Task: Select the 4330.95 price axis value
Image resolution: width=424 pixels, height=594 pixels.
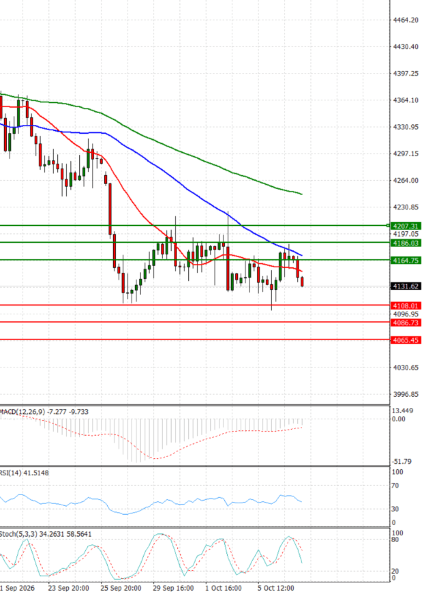Action: 406,127
